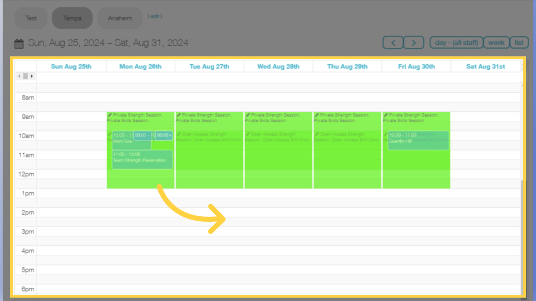Image resolution: width=536 pixels, height=301 pixels.
Task: Click the left arrow icon above the time column
Action: coord(19,76)
